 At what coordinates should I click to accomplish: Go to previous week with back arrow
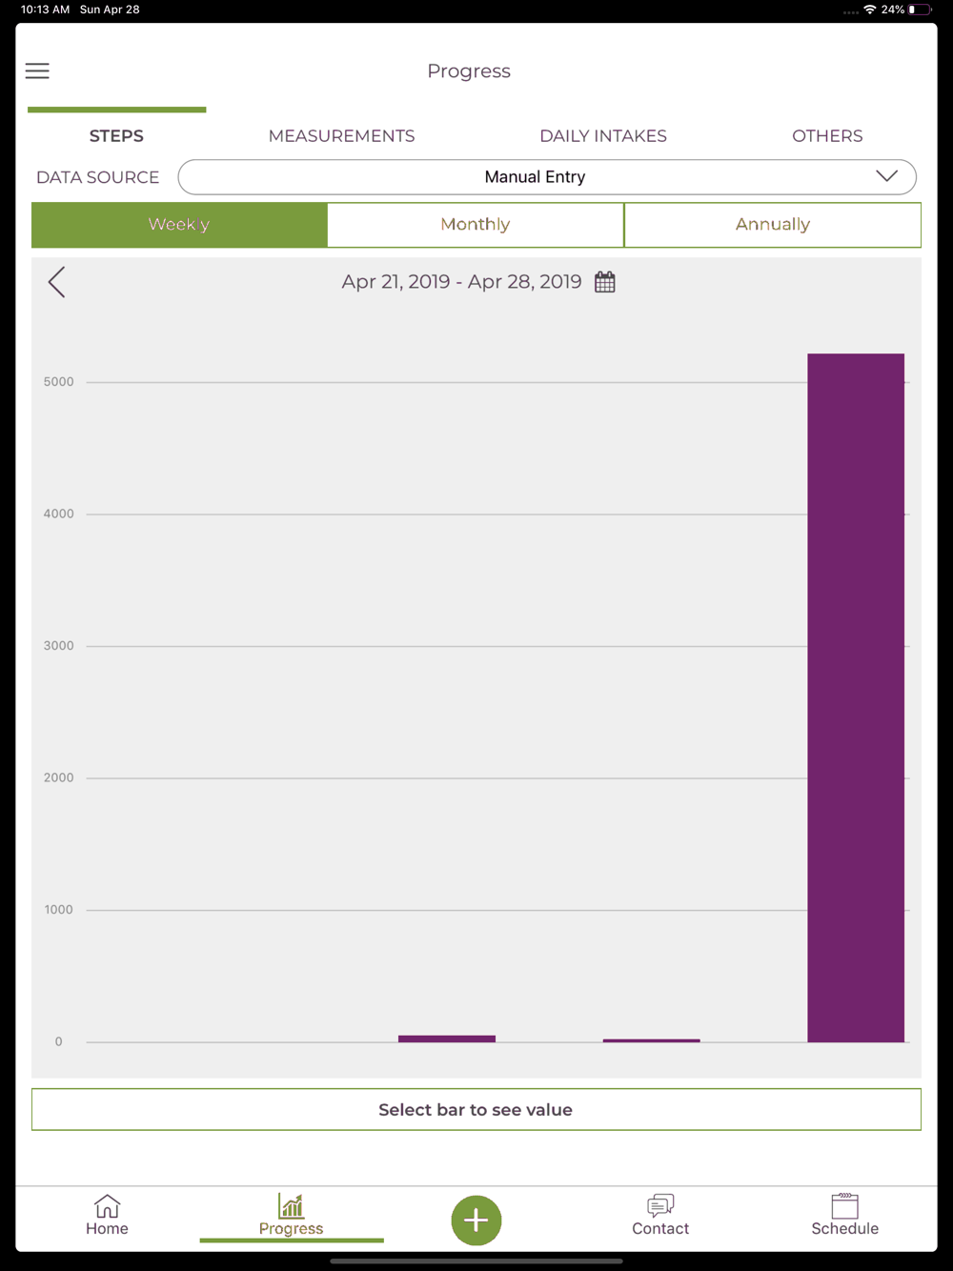click(x=56, y=282)
